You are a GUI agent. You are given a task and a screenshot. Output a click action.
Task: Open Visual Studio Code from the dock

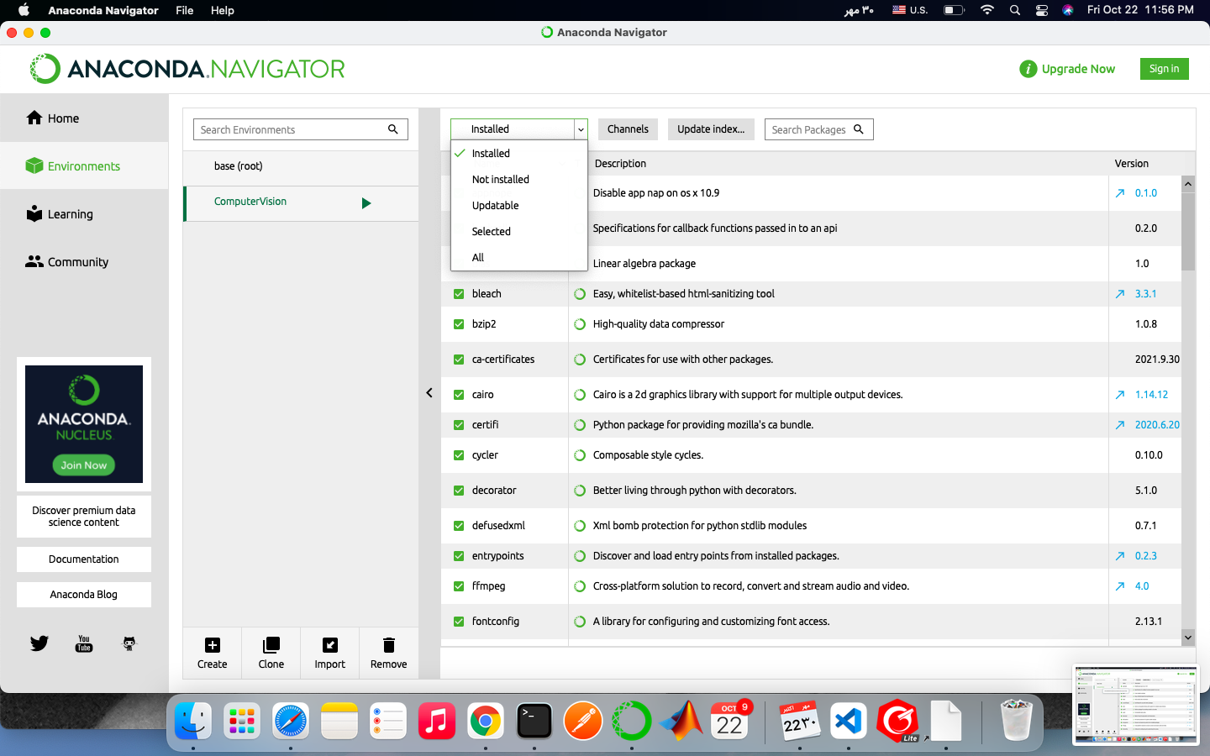[x=849, y=721]
